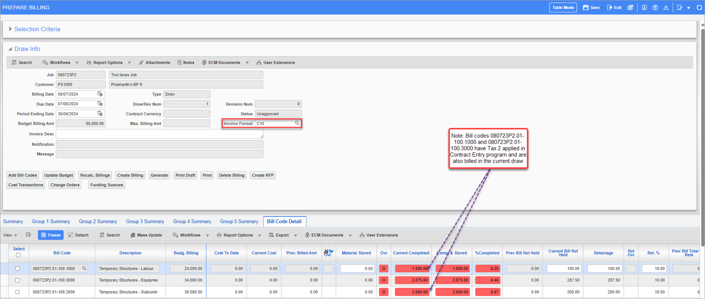Click Workflows in Draw Info toolbar
The height and width of the screenshot is (299, 705).
pyautogui.click(x=56, y=63)
